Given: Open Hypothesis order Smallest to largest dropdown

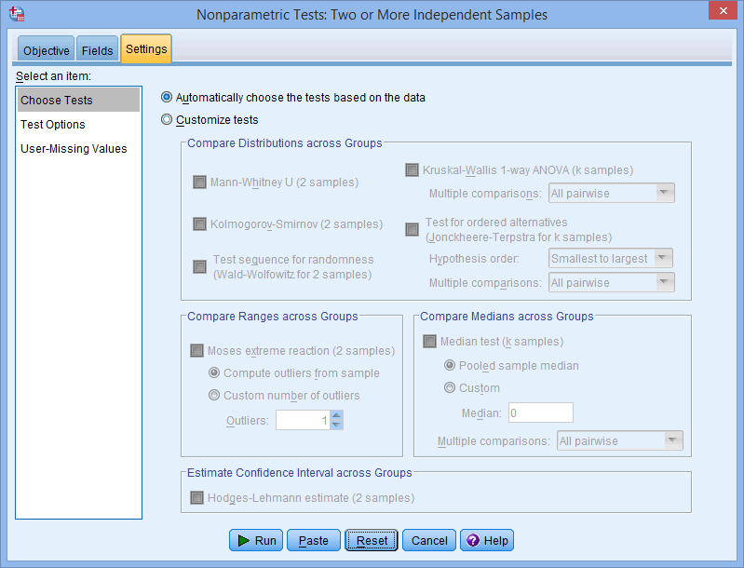Looking at the screenshot, I should click(x=611, y=258).
